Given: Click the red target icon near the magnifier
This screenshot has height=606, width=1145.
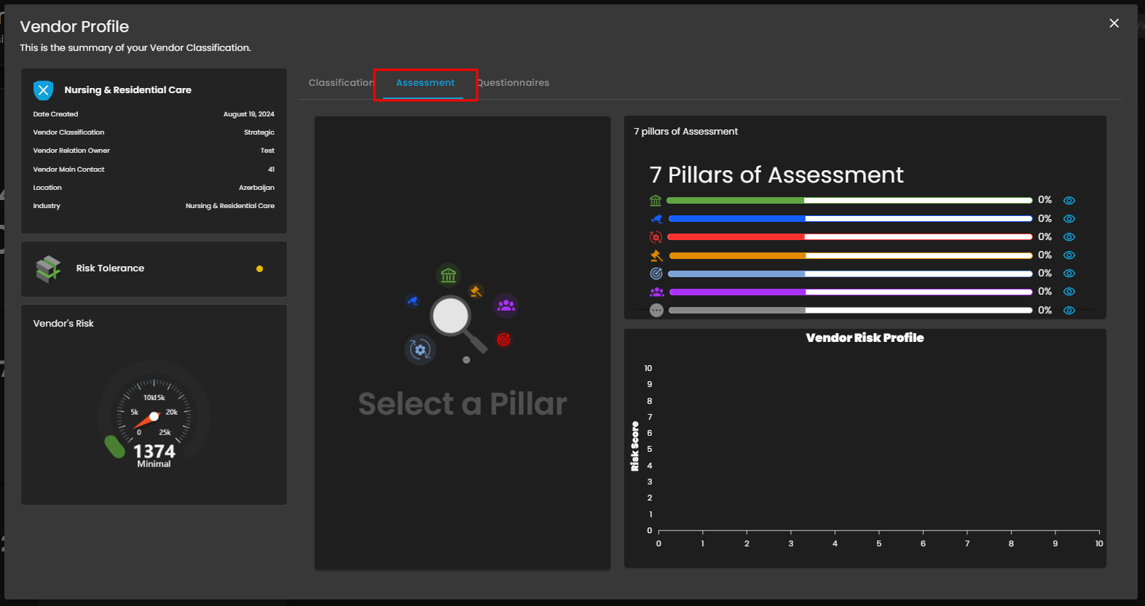Looking at the screenshot, I should coord(503,339).
